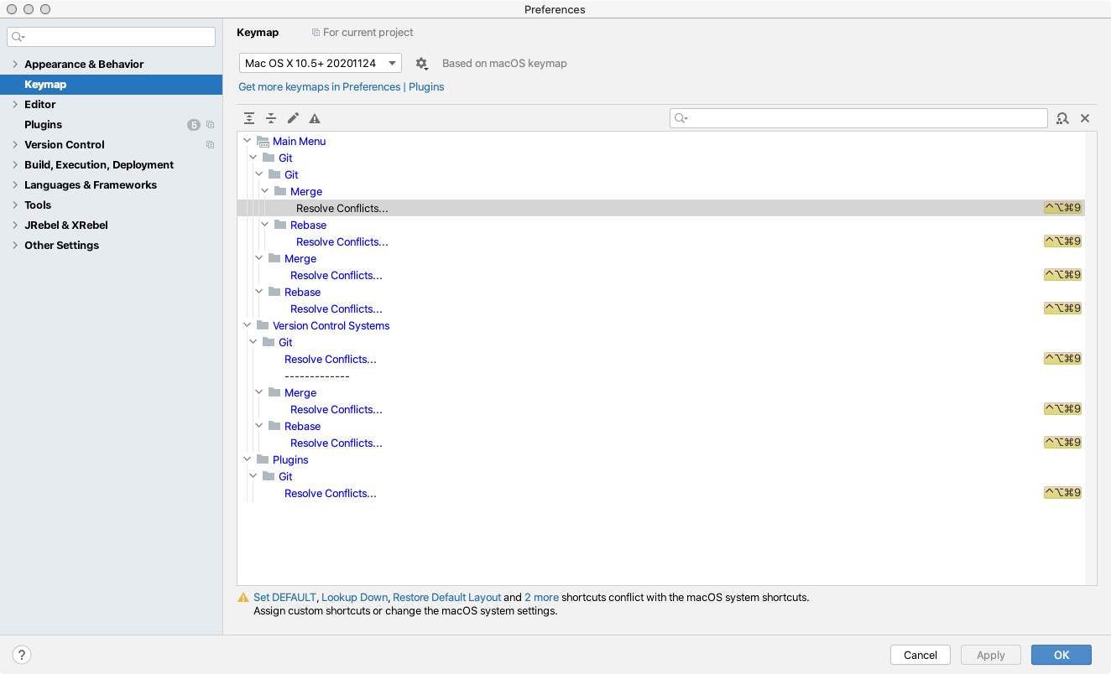The height and width of the screenshot is (674, 1111).
Task: Expand Languages & Frameworks category
Action: 15,185
